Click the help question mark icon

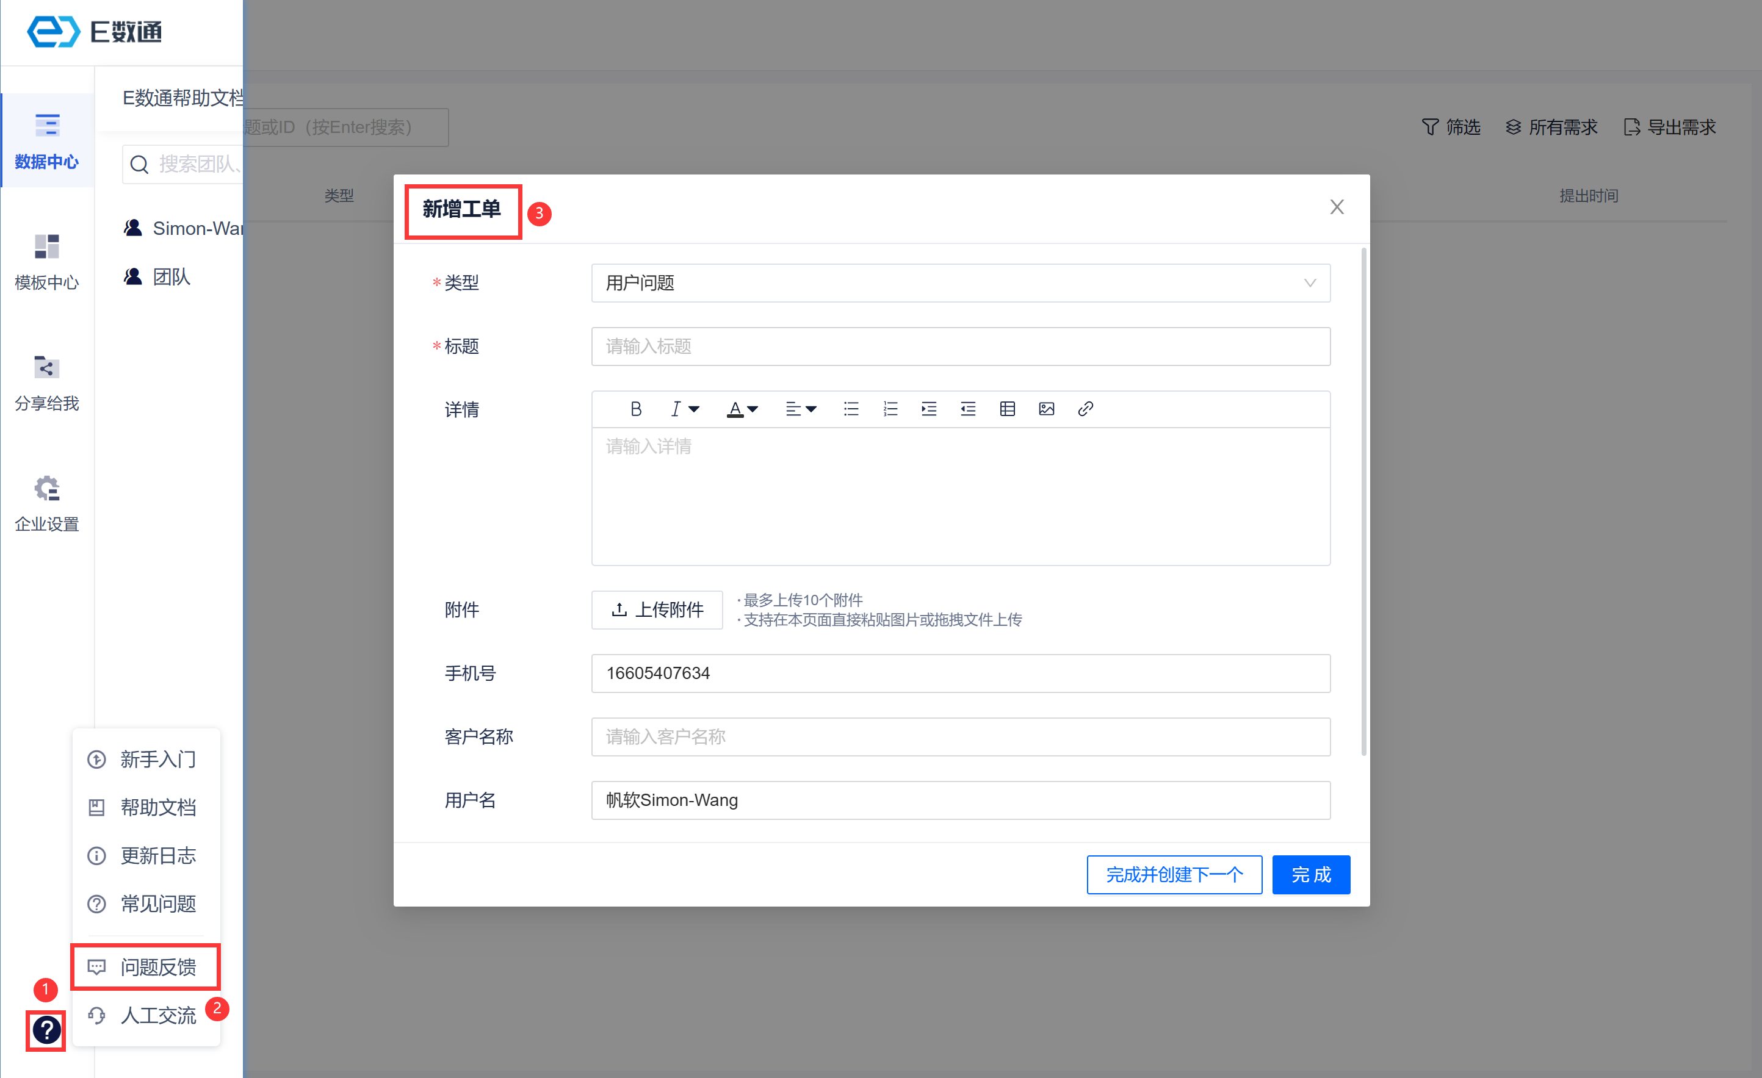coord(46,1030)
